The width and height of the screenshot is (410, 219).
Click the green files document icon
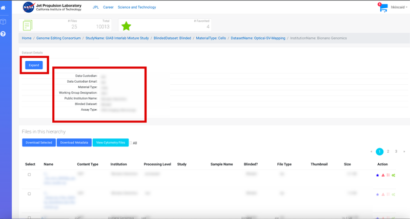[28, 25]
